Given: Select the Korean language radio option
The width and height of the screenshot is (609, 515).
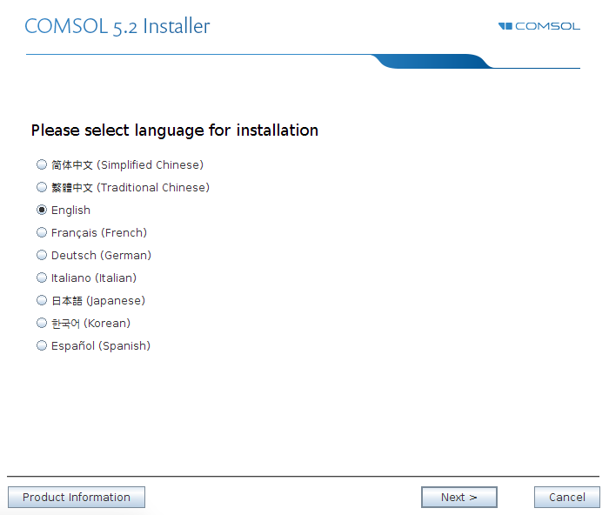Looking at the screenshot, I should (x=42, y=323).
